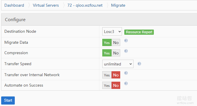Screen dimensions: 197x106
Task: View the Resource Report
Action: tap(139, 32)
